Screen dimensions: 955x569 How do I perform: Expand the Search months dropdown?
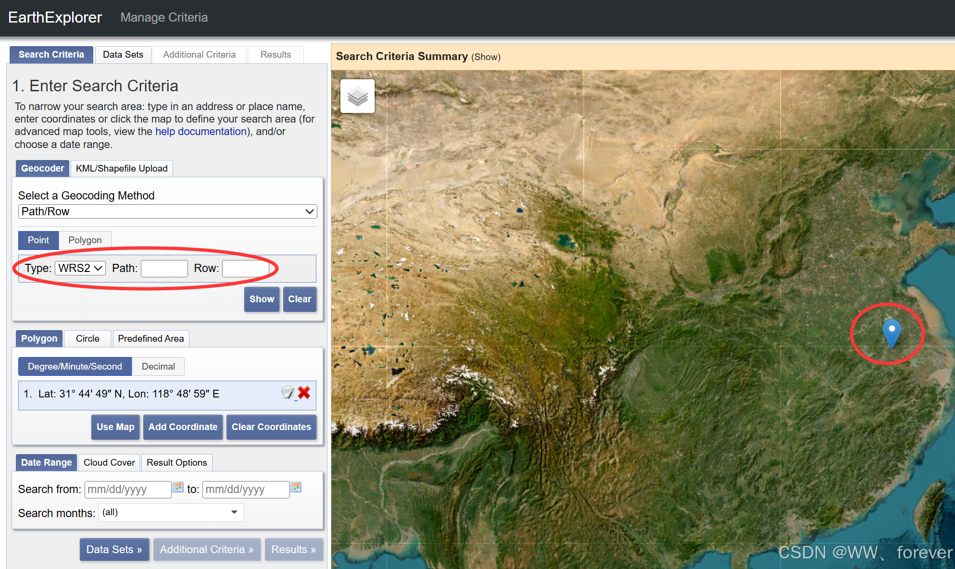171,512
